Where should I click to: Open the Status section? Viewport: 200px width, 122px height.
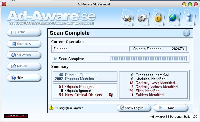(x=24, y=32)
